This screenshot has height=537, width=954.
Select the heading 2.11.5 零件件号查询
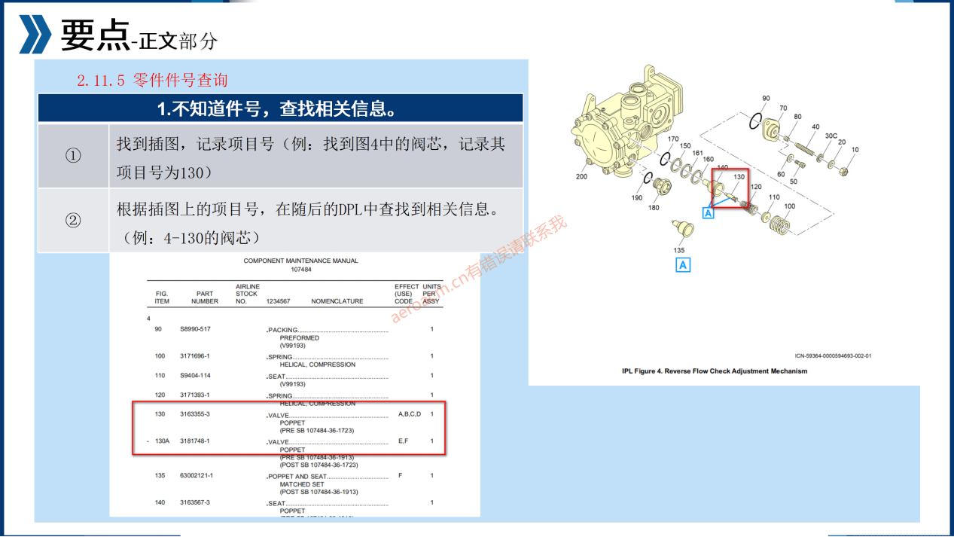coord(152,81)
